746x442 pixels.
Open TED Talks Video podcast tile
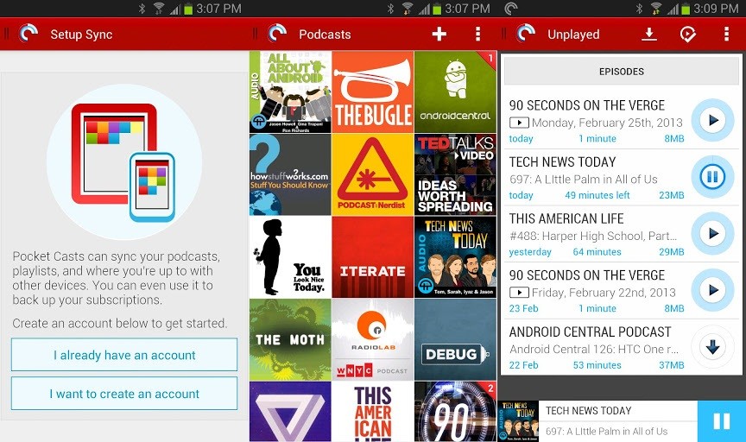pos(455,174)
